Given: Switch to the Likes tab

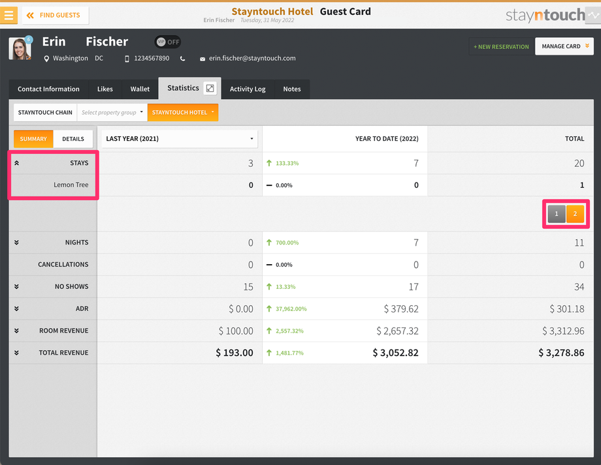Looking at the screenshot, I should click(x=105, y=89).
